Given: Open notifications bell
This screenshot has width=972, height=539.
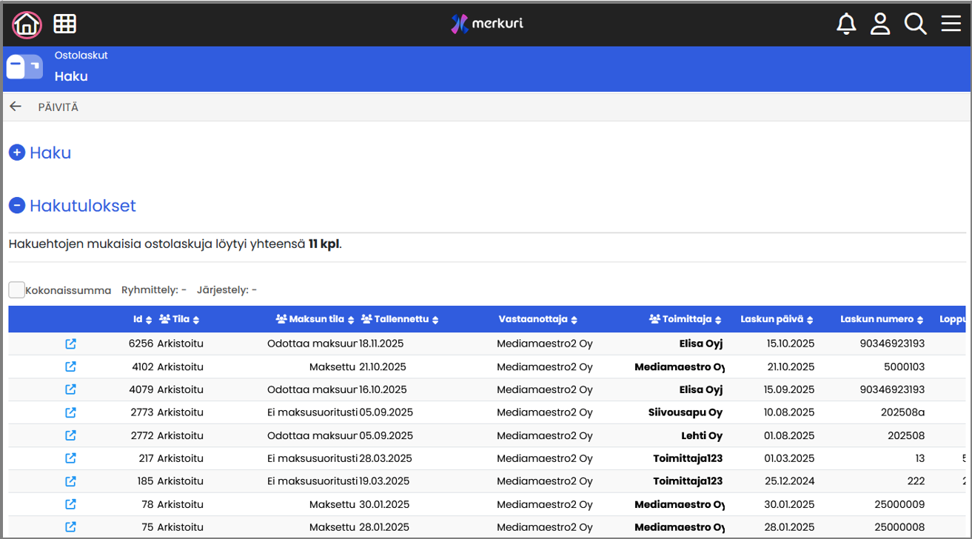Looking at the screenshot, I should (x=845, y=24).
